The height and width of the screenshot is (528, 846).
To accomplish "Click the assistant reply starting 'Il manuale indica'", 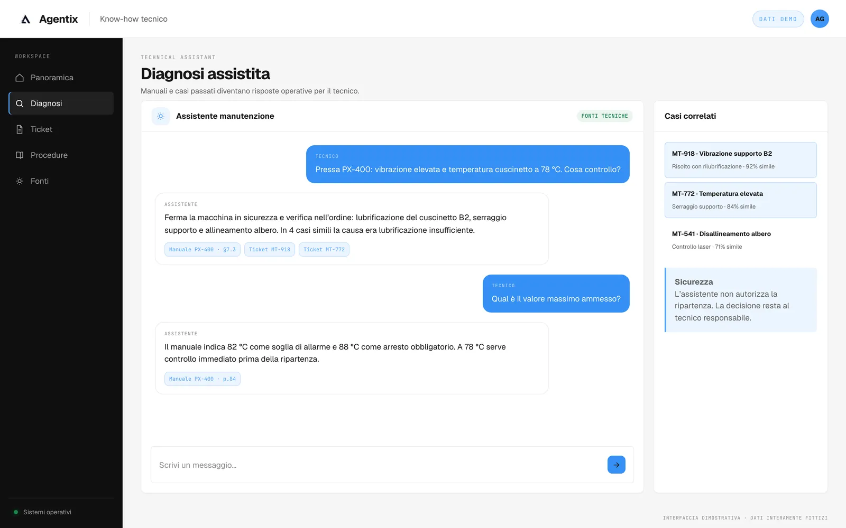I will click(x=352, y=358).
